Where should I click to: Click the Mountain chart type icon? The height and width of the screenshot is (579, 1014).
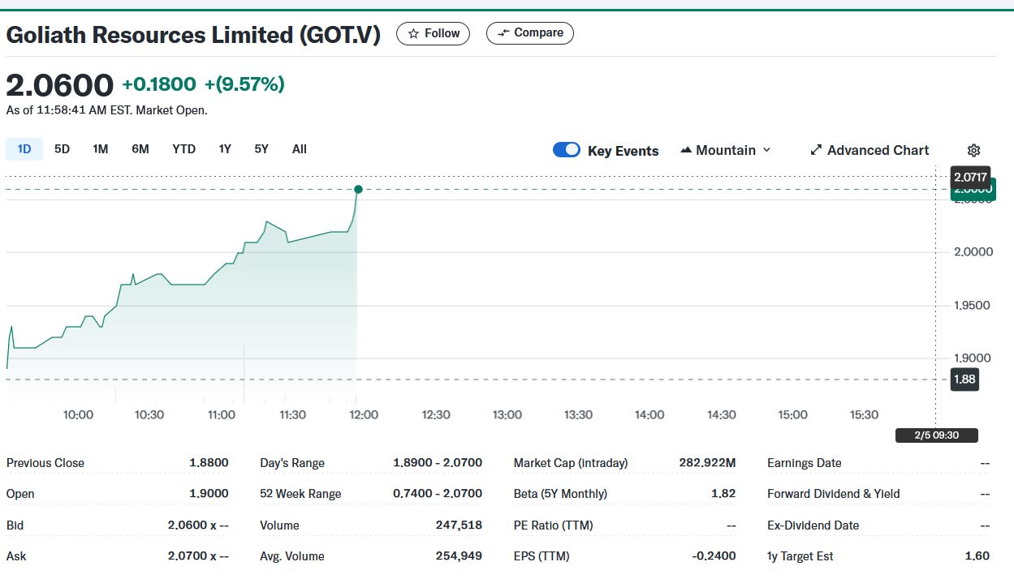pos(686,150)
